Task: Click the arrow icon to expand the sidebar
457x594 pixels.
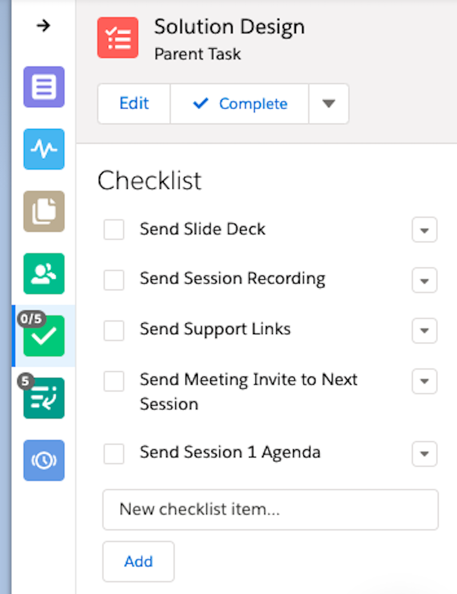Action: pyautogui.click(x=43, y=26)
